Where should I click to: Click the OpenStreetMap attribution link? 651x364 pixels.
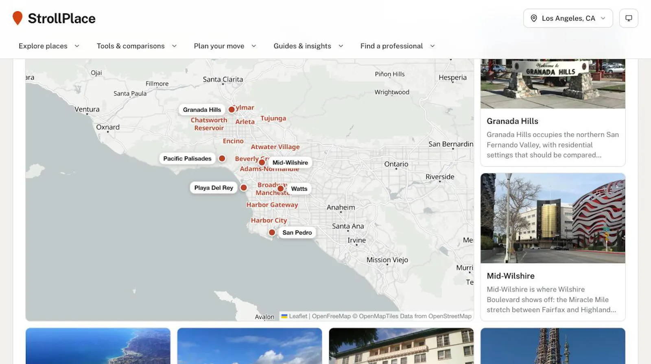[450, 316]
